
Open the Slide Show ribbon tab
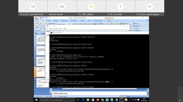point(74,21)
